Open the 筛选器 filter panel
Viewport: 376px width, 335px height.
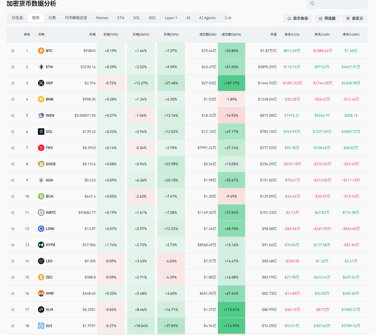point(327,18)
